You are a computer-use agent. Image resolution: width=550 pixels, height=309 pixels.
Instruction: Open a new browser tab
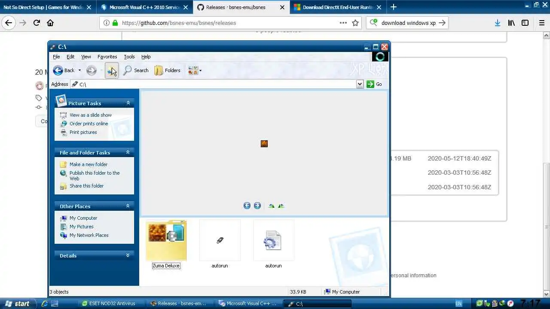click(x=394, y=7)
